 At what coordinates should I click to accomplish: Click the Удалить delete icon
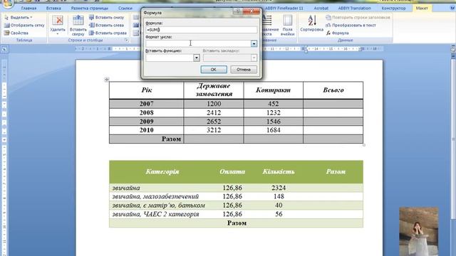tap(58, 25)
